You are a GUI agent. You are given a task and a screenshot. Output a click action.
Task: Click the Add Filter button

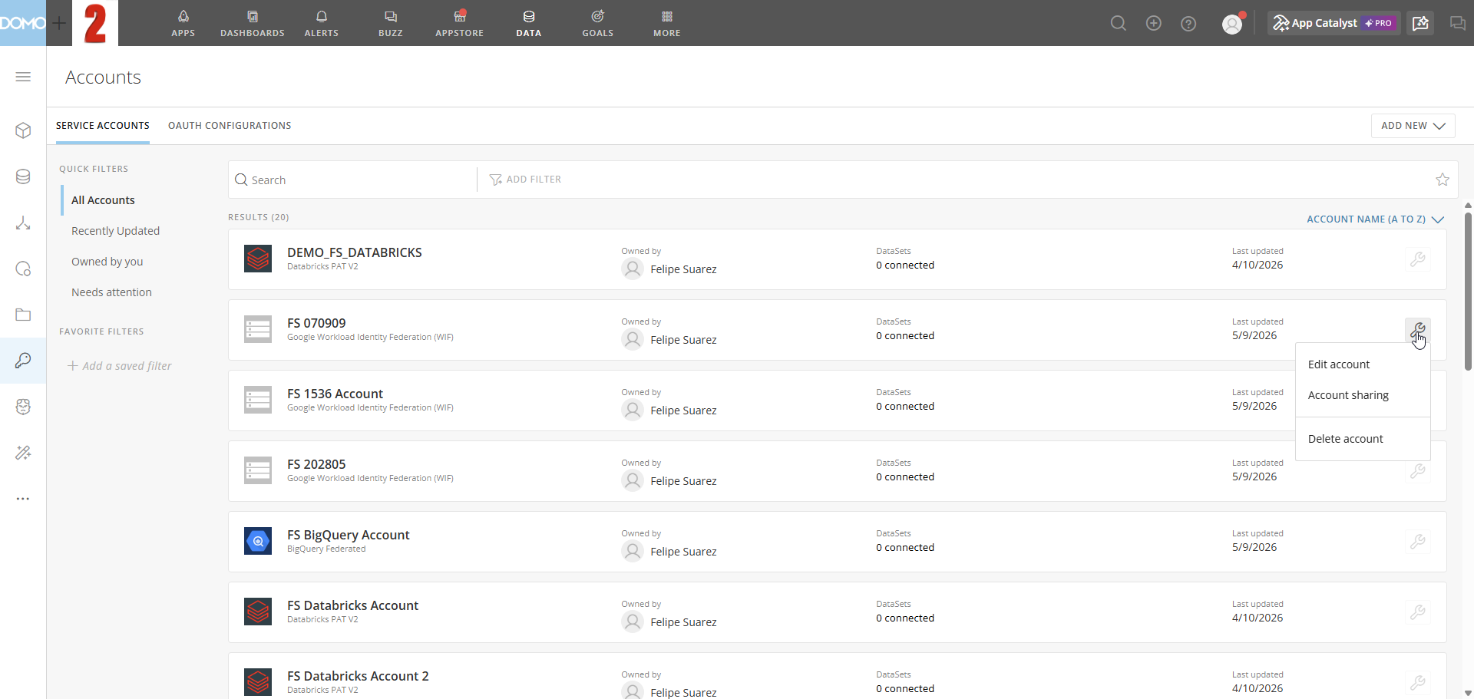525,180
